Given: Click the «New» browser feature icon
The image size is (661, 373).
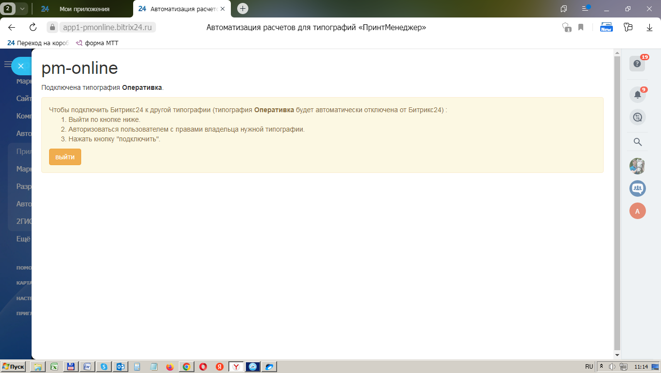Looking at the screenshot, I should (607, 27).
